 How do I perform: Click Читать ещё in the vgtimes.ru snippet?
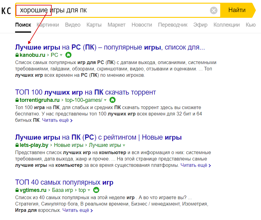(78, 210)
